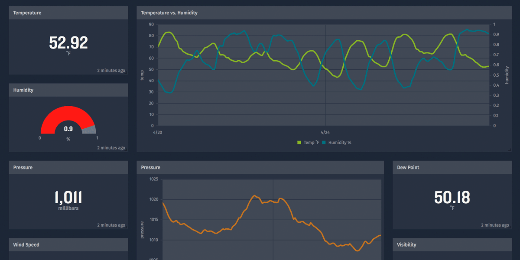Click the Temperature vs. Humidity chart title
Screen dimensions: 520x260
(169, 13)
